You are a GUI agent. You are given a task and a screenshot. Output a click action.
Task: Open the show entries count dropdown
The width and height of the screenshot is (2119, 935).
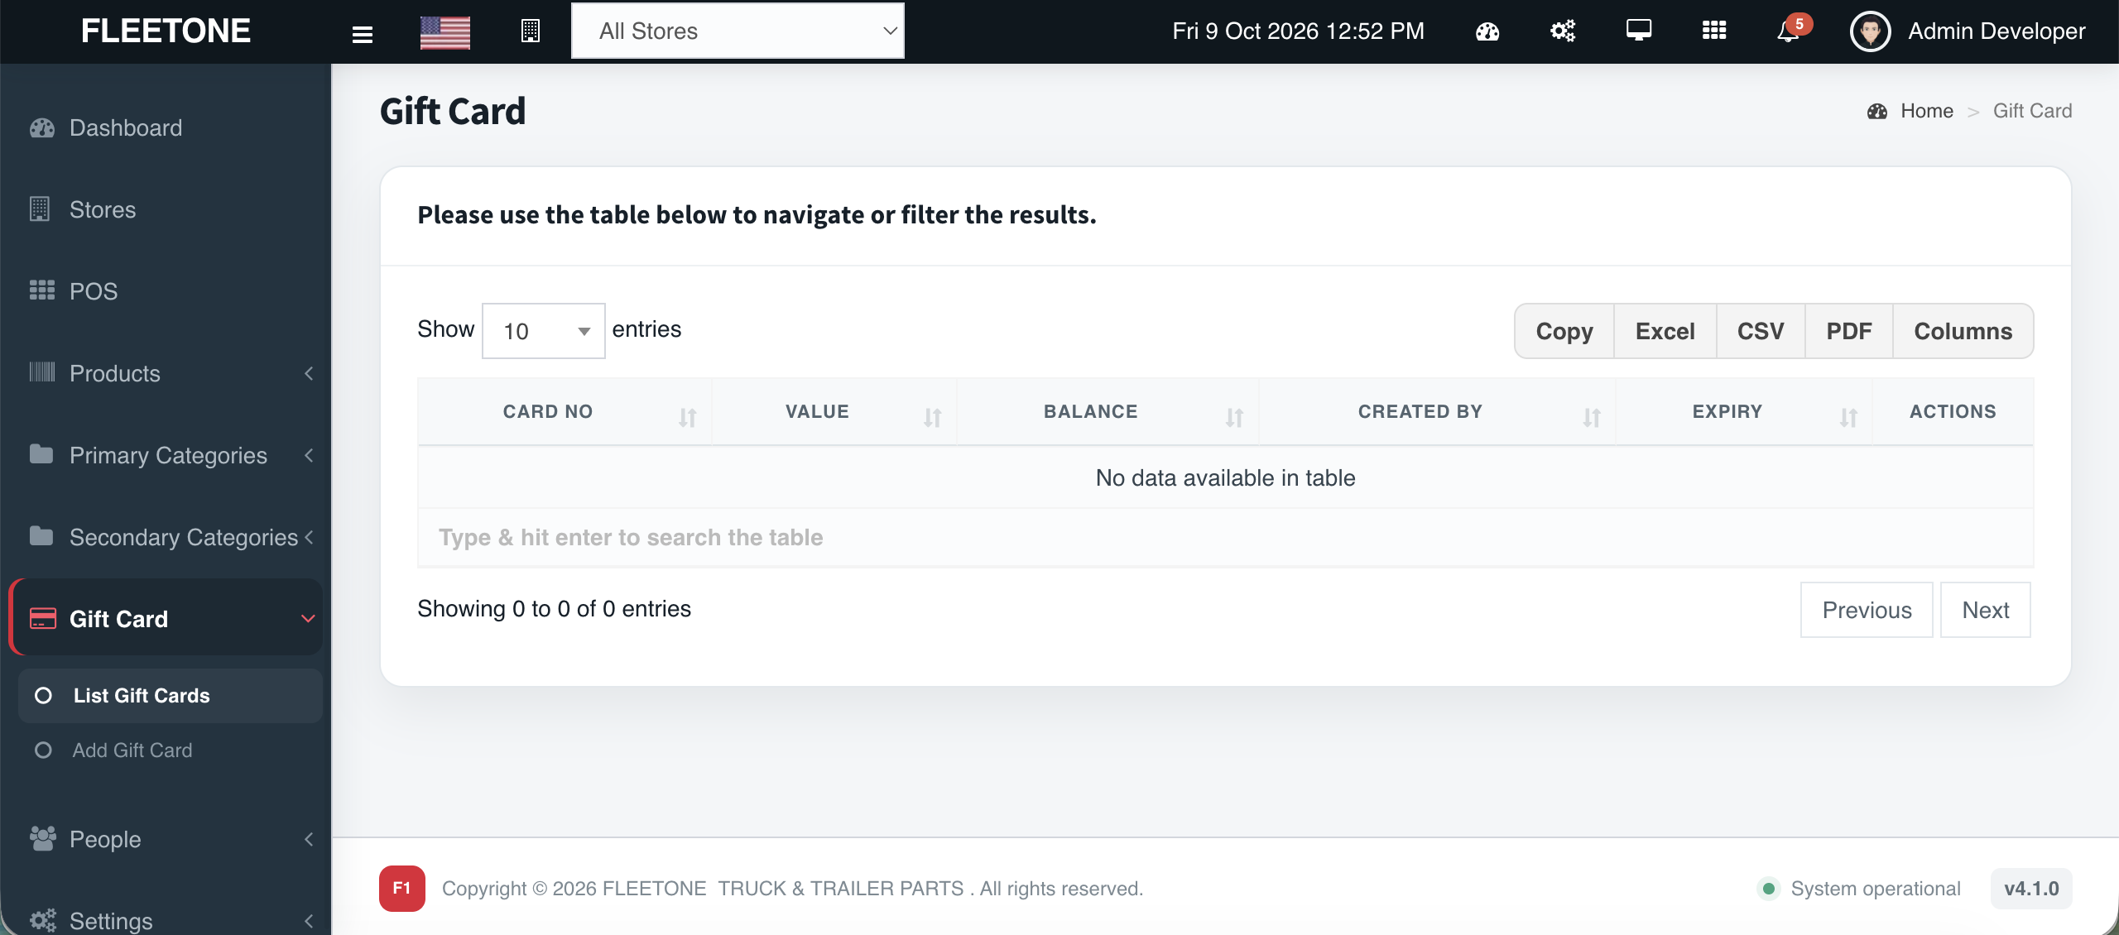pos(543,331)
